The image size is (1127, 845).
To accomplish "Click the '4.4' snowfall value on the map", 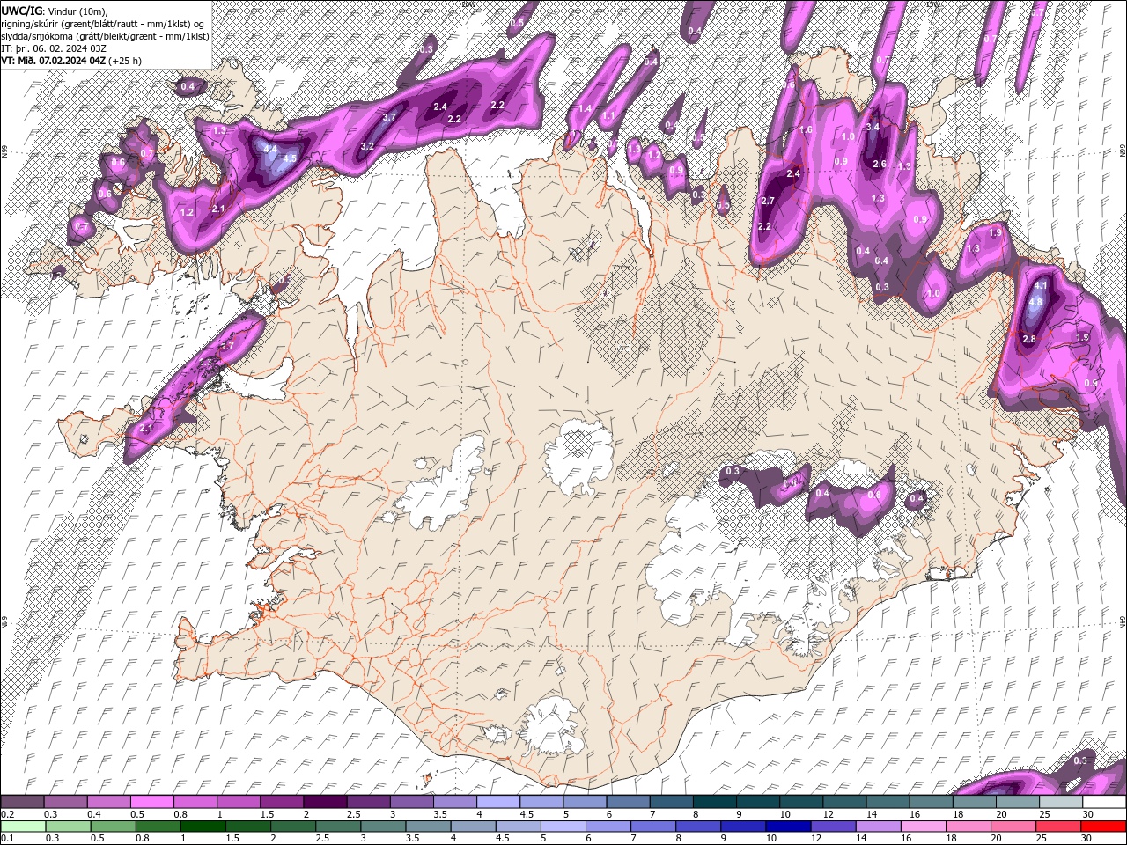I will 270,150.
